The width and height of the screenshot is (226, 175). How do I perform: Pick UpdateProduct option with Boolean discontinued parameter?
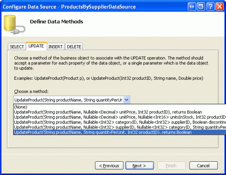[120, 122]
